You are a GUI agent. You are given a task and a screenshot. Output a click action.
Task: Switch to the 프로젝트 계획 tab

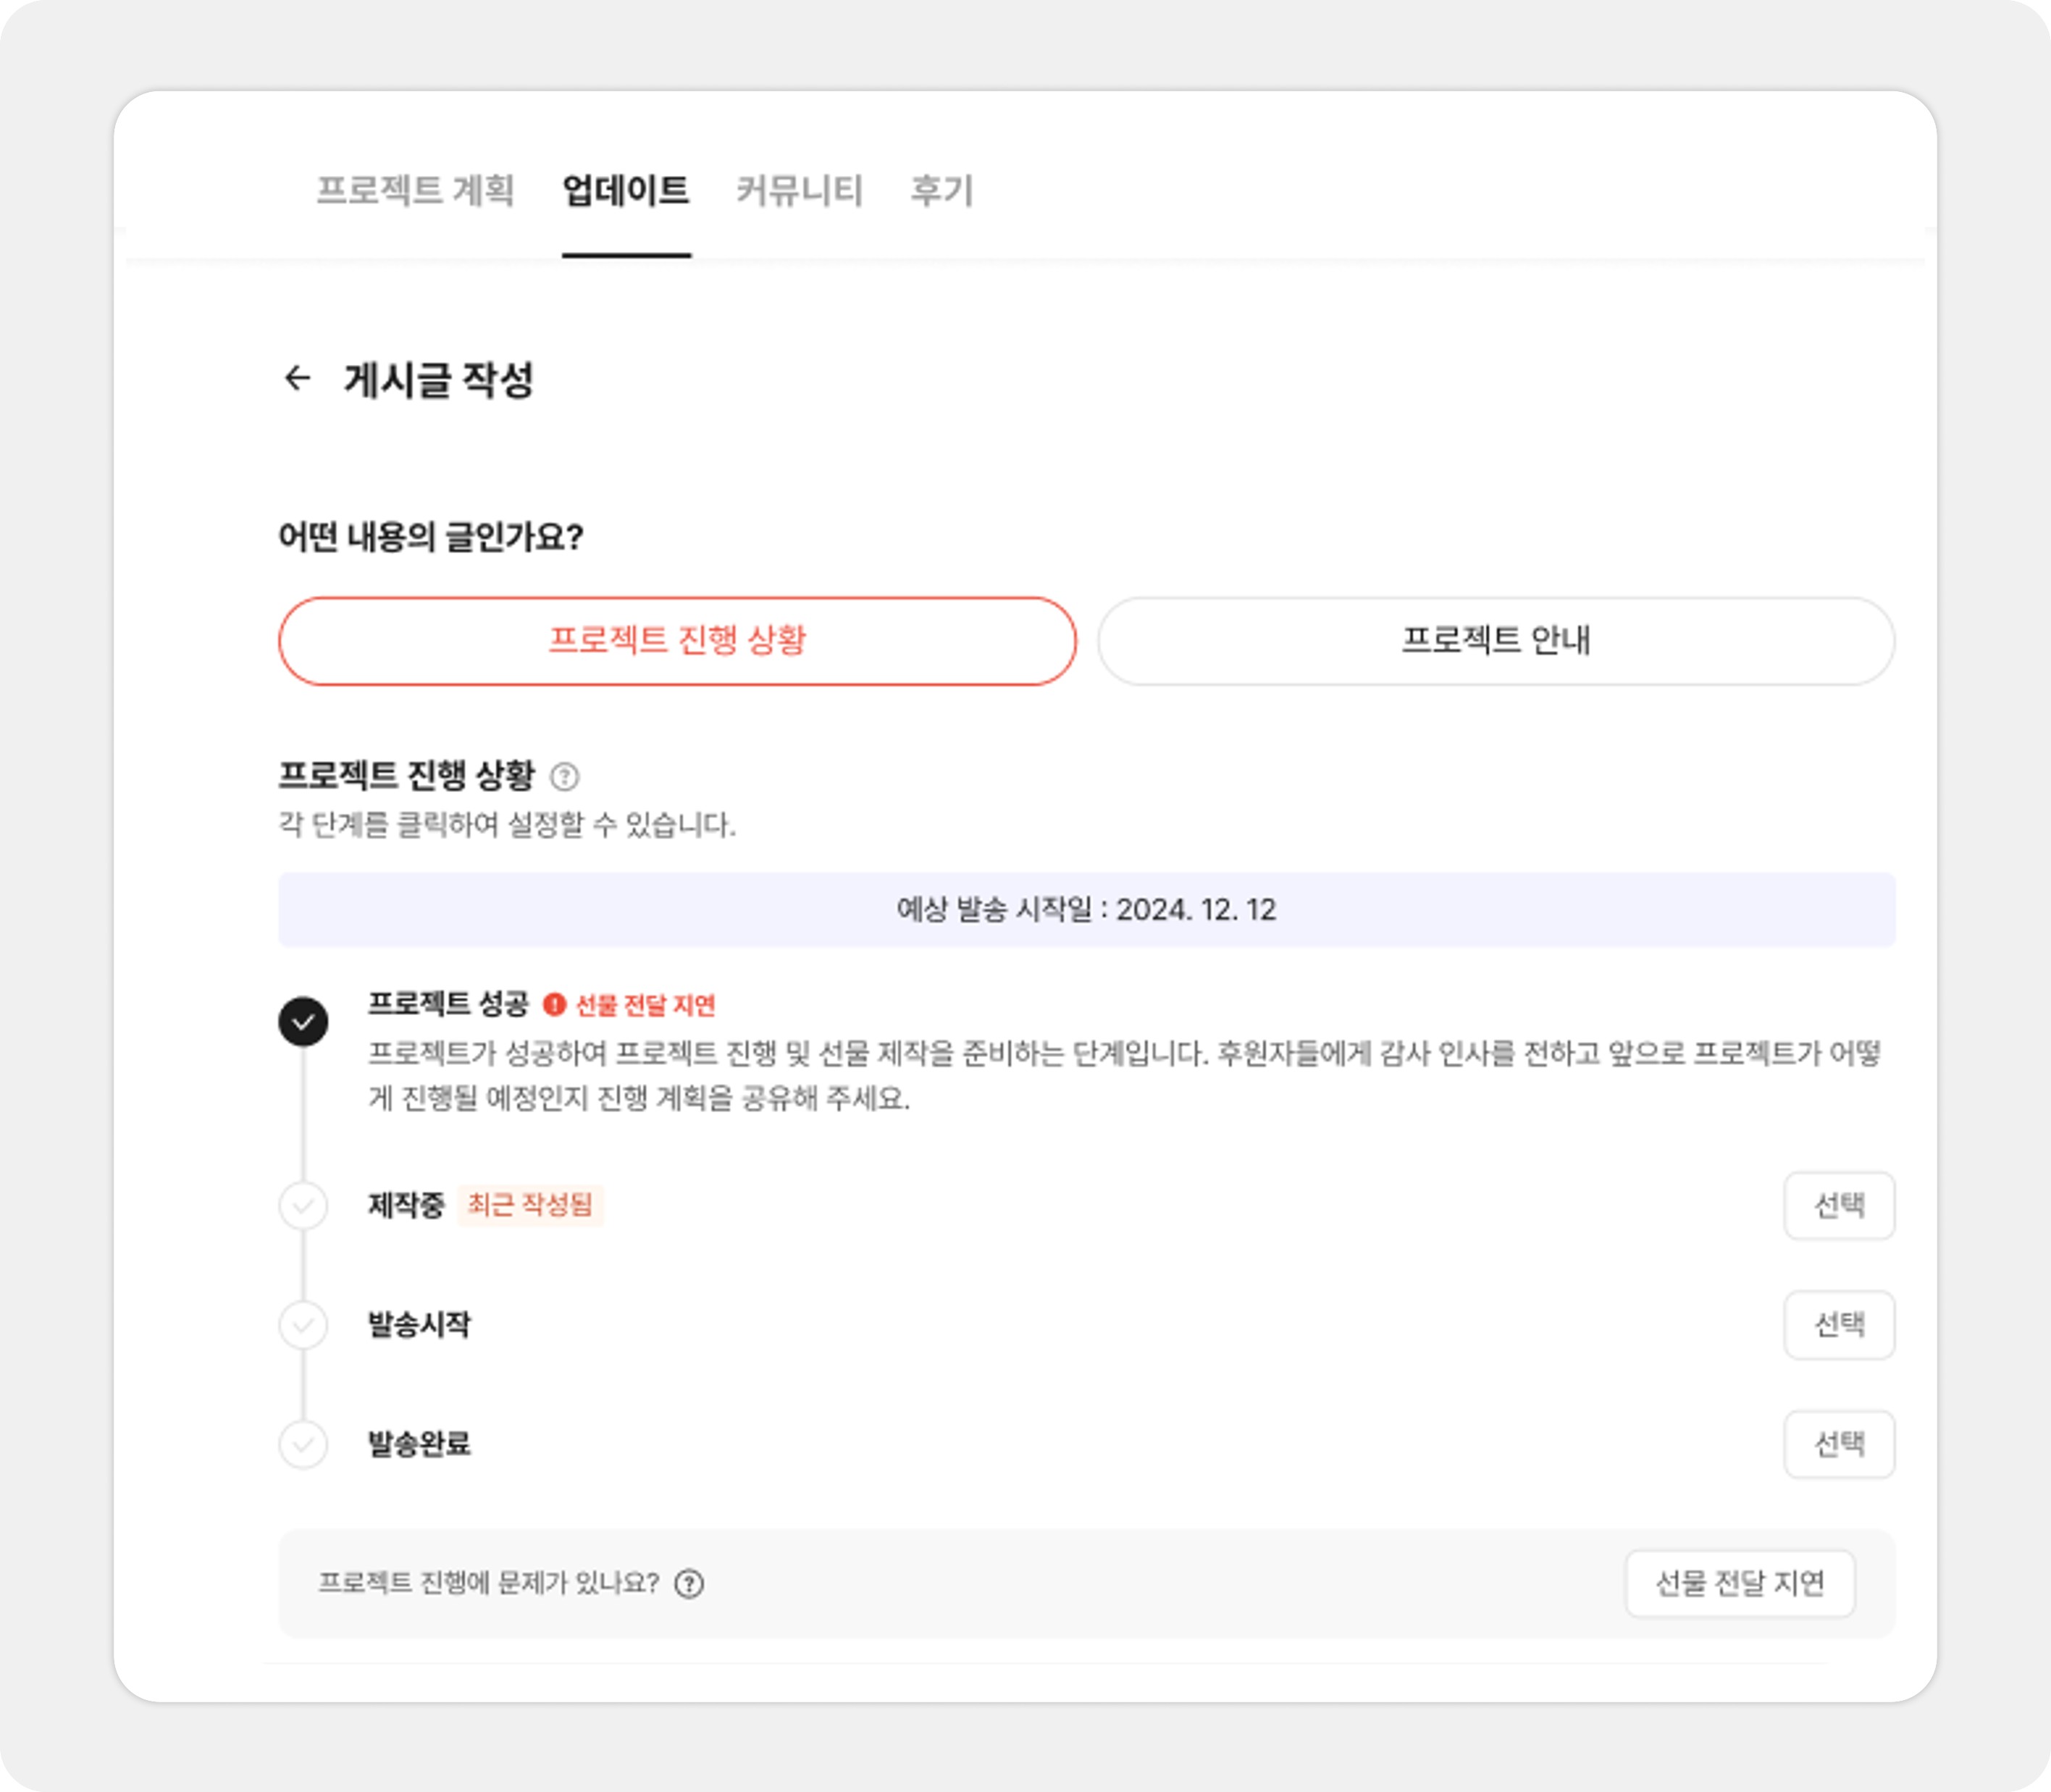click(x=415, y=190)
